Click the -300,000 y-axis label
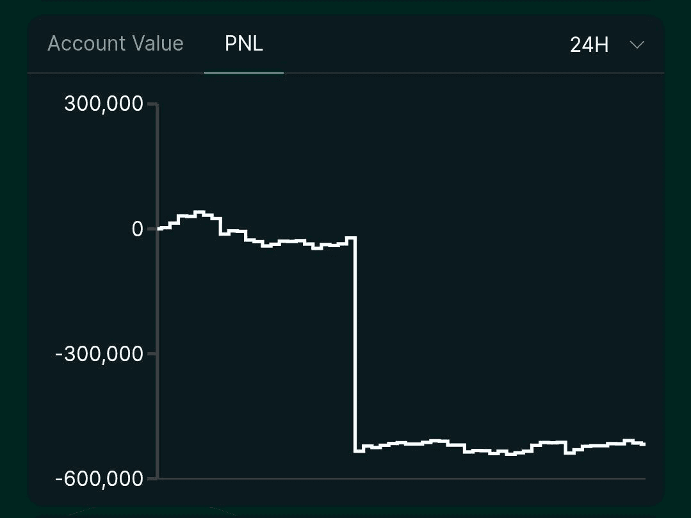This screenshot has height=518, width=691. coord(99,353)
